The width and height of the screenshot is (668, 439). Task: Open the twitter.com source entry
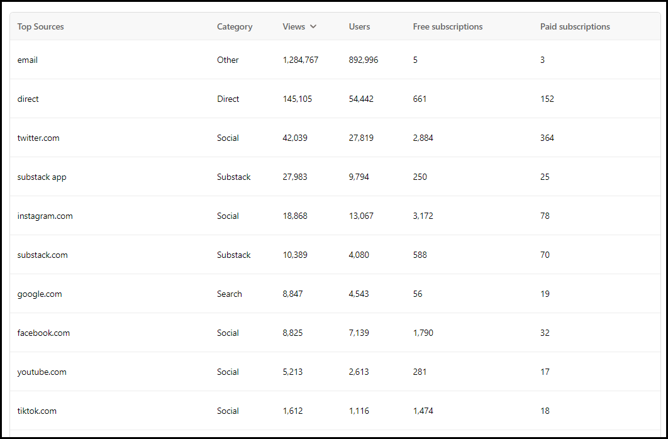pyautogui.click(x=38, y=138)
